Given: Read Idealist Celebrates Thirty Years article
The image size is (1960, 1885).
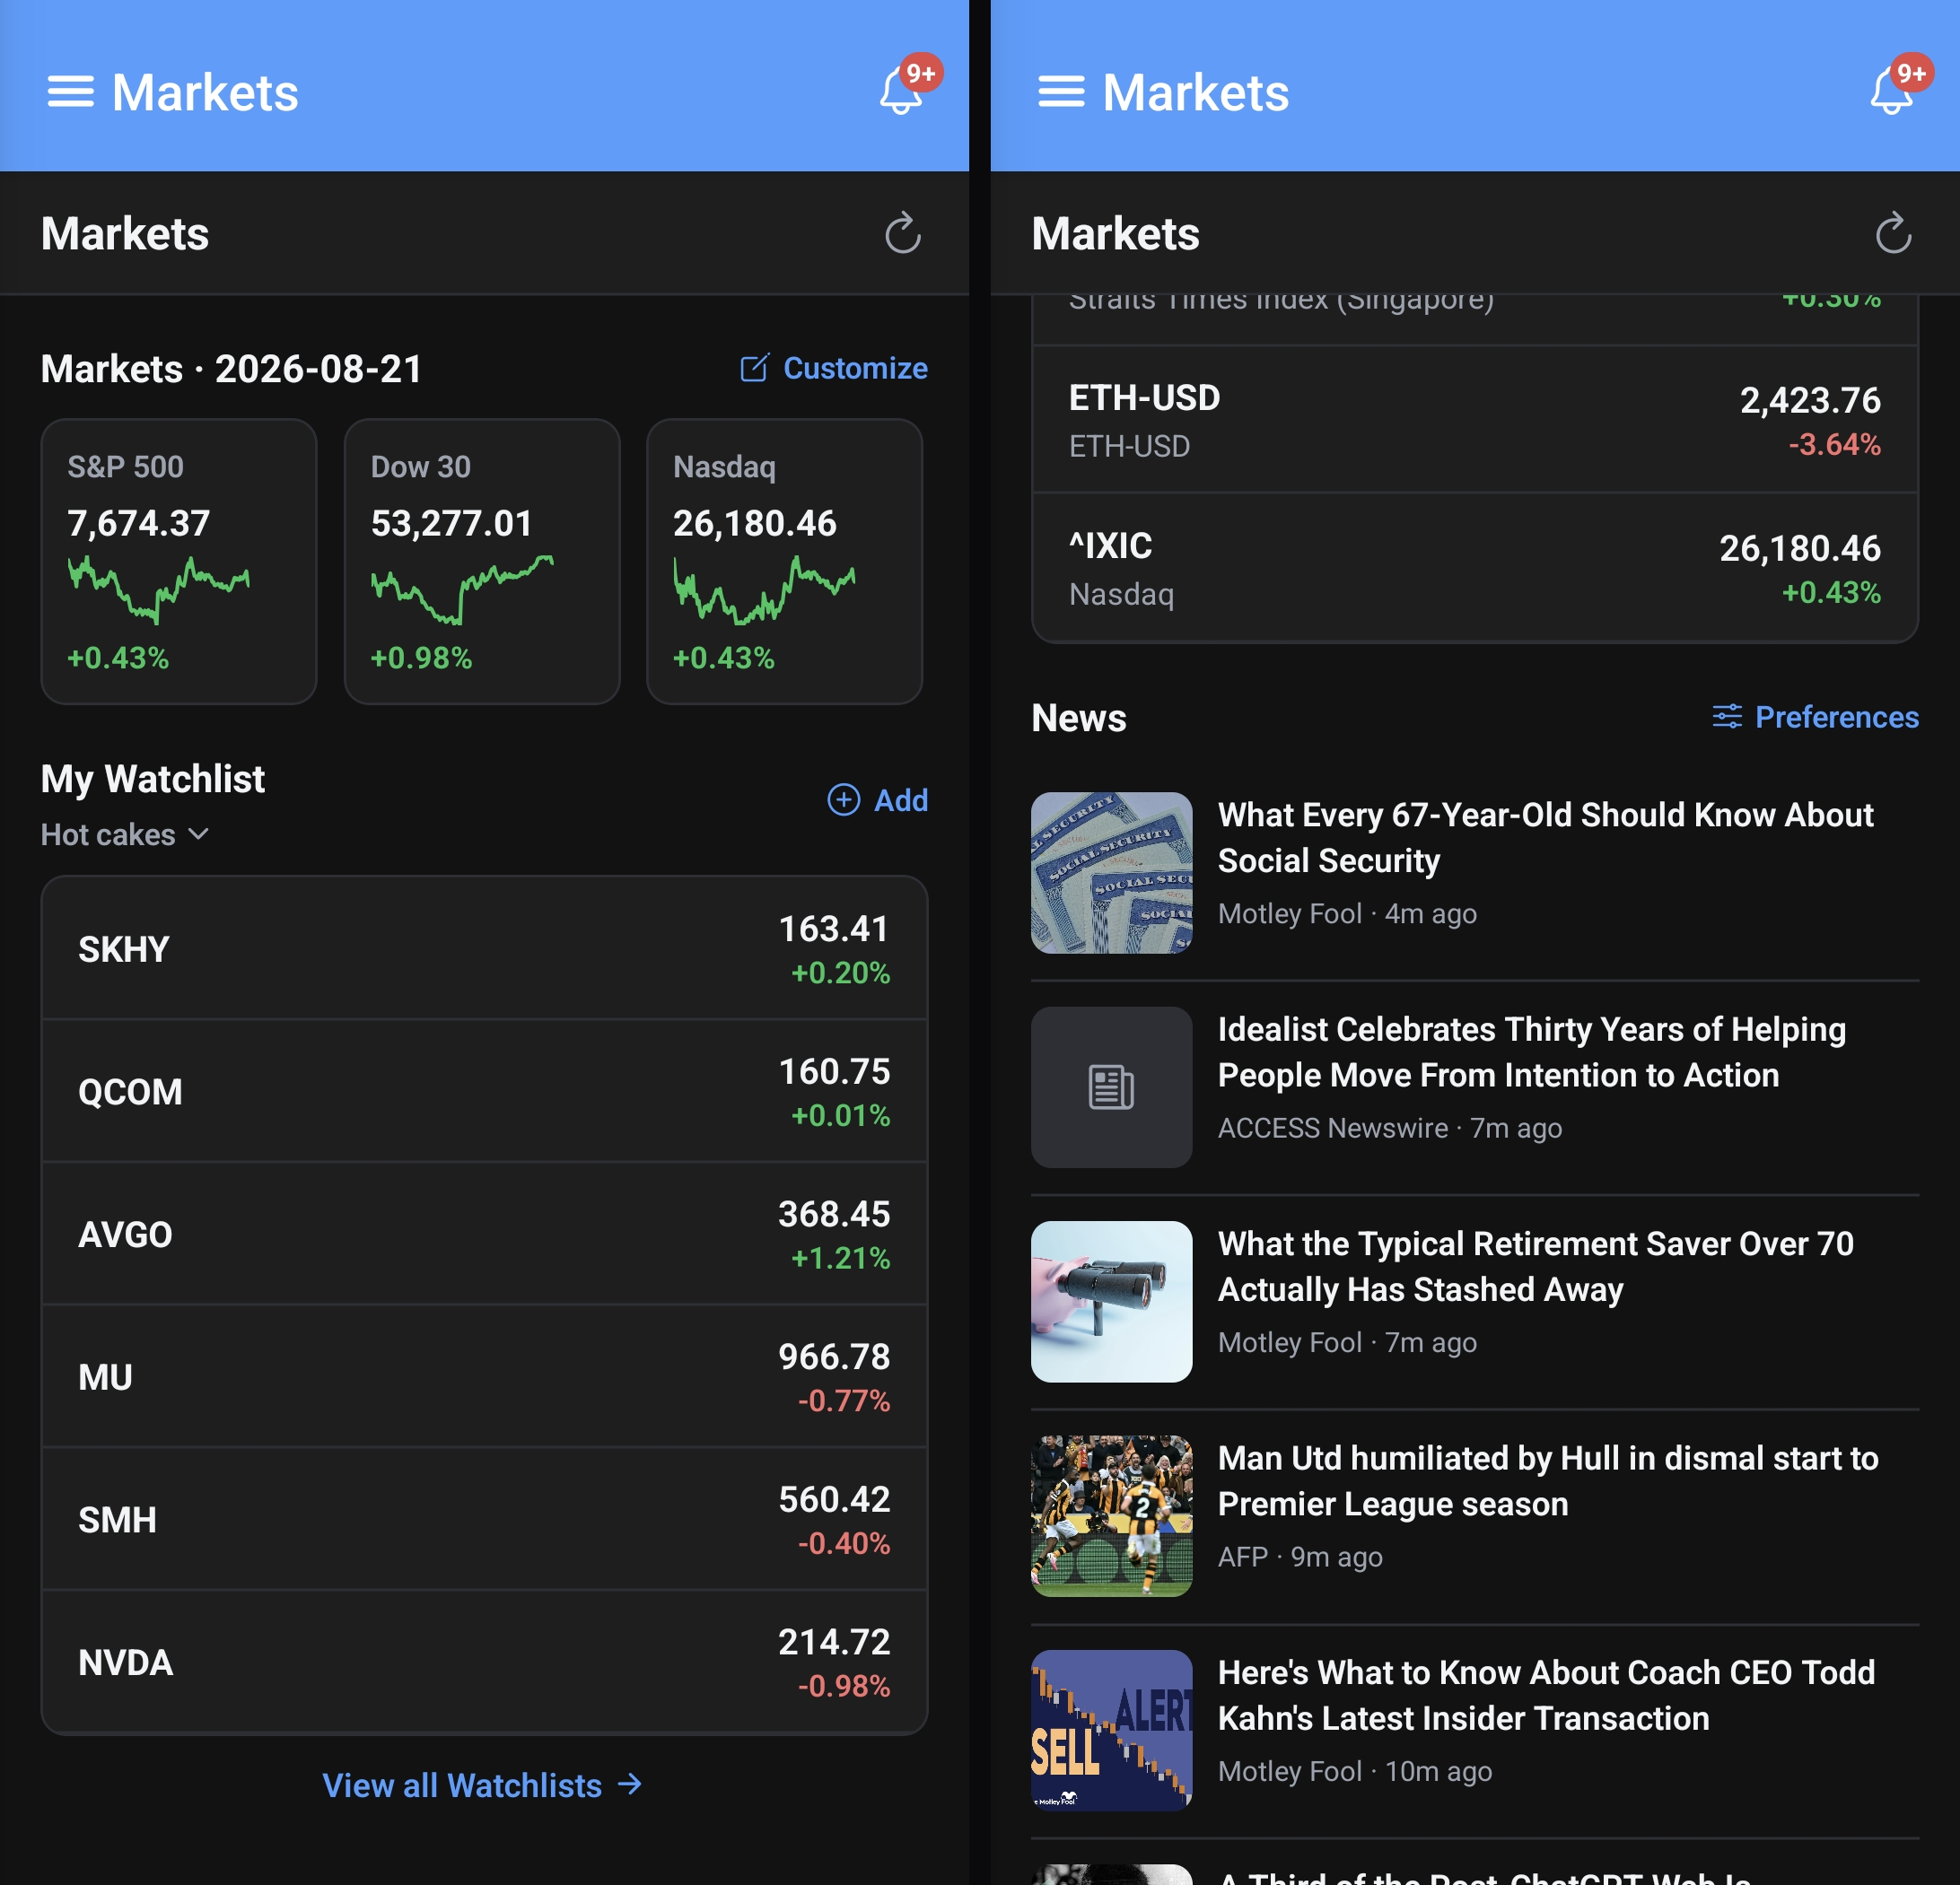Looking at the screenshot, I should pyautogui.click(x=1532, y=1052).
